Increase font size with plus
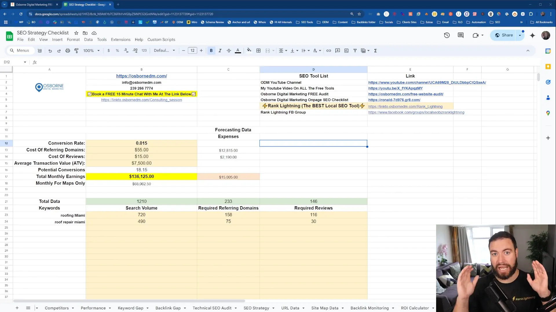The image size is (556, 312). point(201,51)
